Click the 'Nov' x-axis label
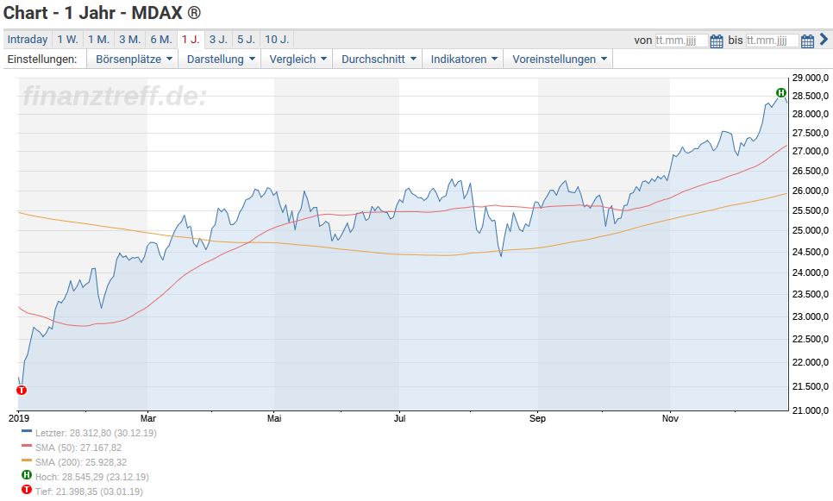This screenshot has height=501, width=833. click(670, 419)
